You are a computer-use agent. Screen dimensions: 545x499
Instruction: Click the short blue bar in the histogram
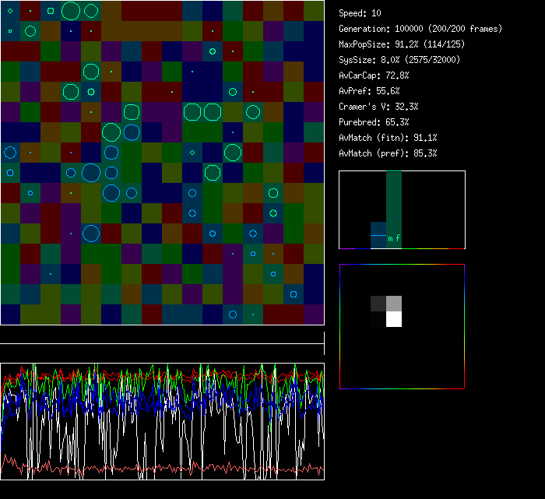[x=378, y=236]
